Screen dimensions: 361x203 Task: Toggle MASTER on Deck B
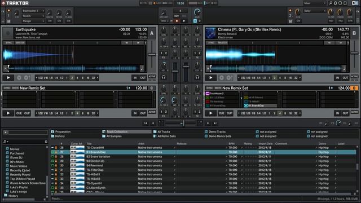pyautogui.click(x=222, y=43)
